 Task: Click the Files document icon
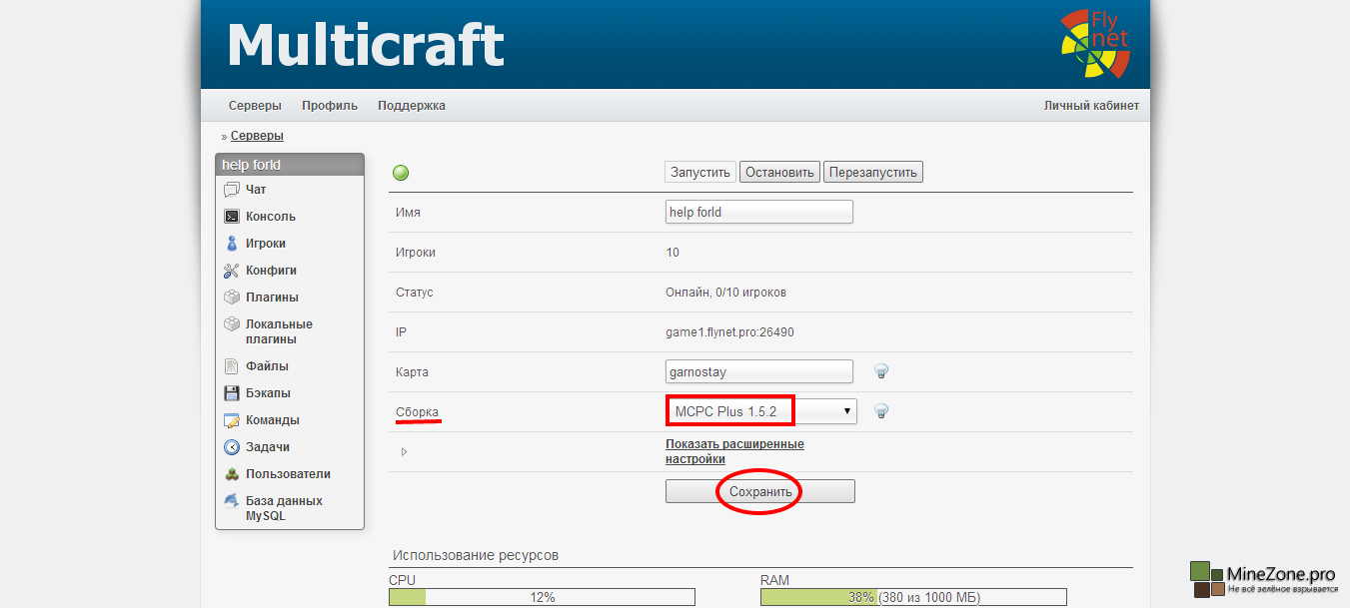pos(232,366)
